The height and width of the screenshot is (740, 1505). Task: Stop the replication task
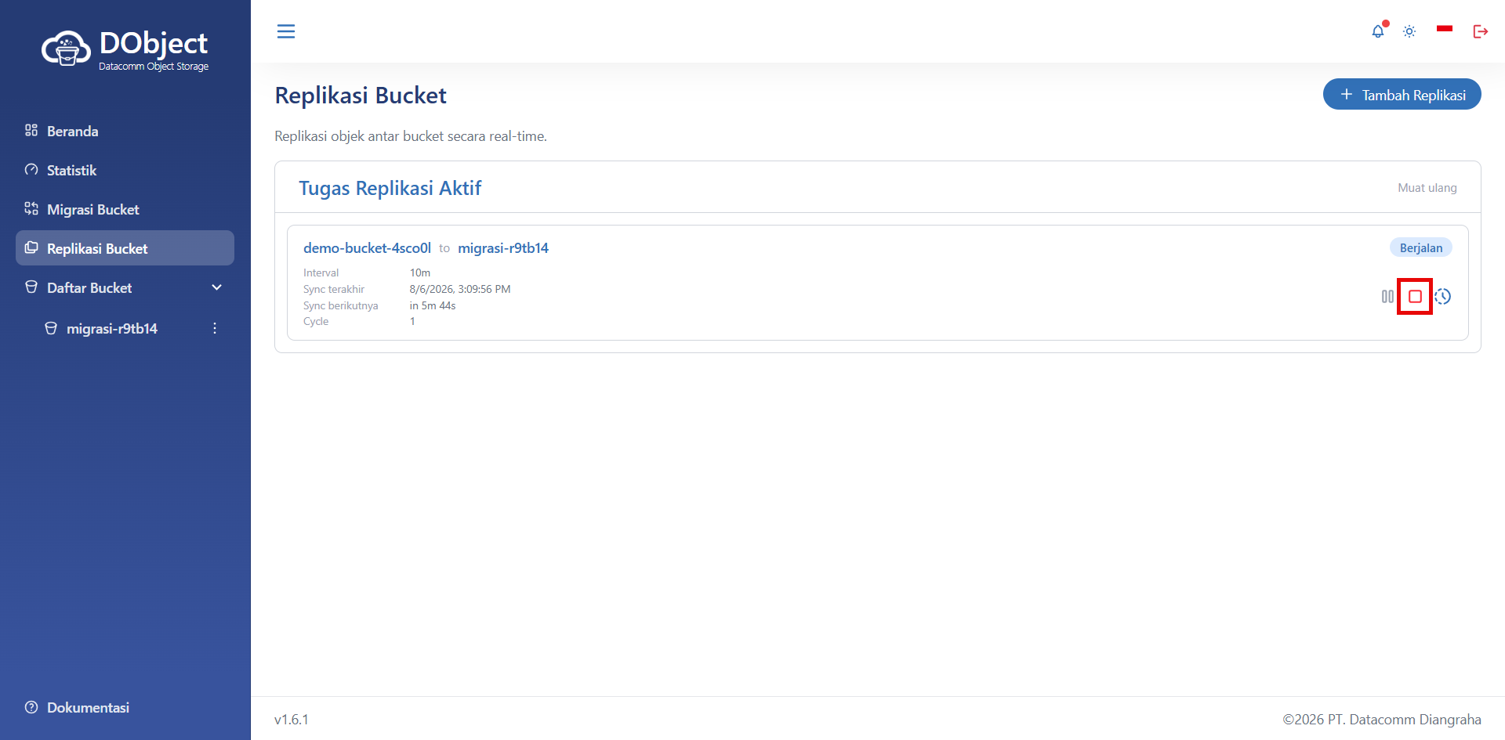click(1415, 297)
